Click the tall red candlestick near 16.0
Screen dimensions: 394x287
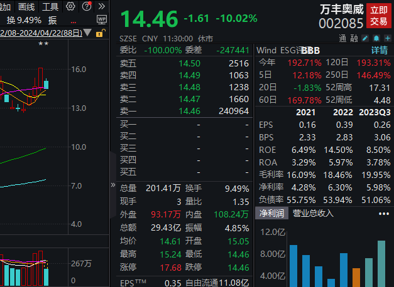click(40, 78)
